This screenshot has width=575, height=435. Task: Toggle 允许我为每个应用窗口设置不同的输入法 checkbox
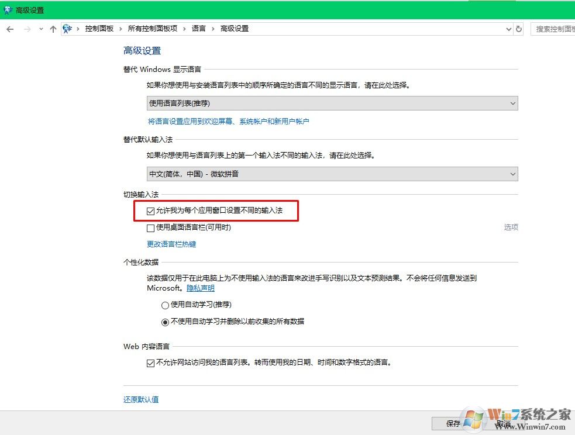click(x=151, y=210)
